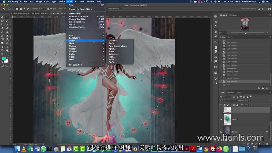Toggle lock image pixels brush icon
The height and width of the screenshot is (153, 272).
click(228, 105)
